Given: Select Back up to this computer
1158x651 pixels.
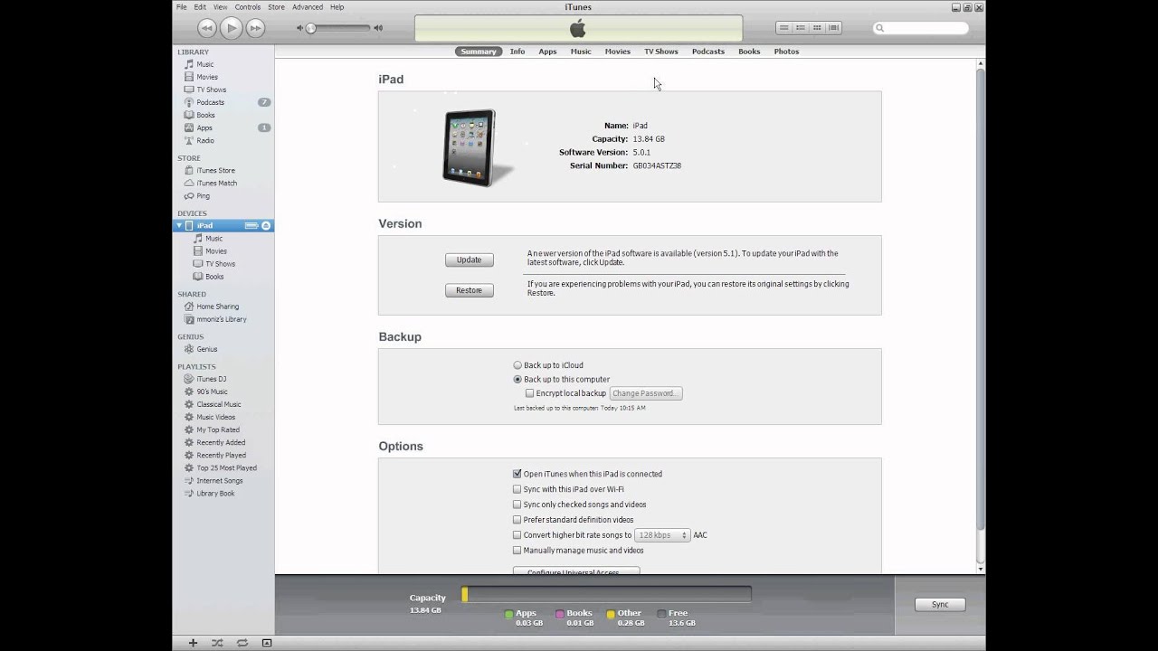Looking at the screenshot, I should 518,379.
